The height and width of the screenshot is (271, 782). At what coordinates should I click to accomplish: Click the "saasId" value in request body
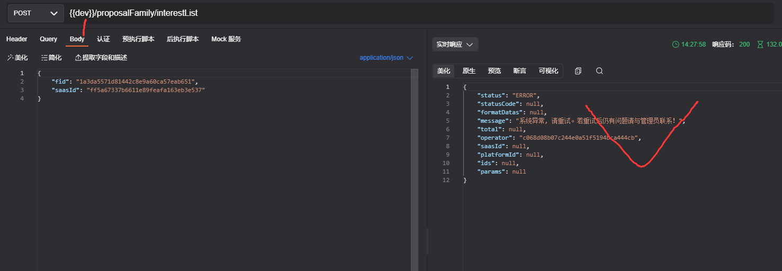coord(146,91)
